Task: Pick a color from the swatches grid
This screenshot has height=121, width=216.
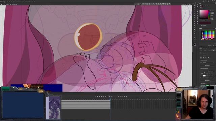Action: tap(208, 35)
